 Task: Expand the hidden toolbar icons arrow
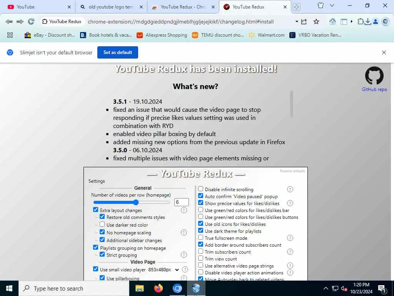(352, 22)
